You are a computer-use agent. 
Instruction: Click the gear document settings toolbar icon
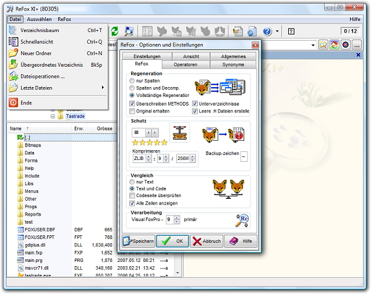tap(252, 31)
